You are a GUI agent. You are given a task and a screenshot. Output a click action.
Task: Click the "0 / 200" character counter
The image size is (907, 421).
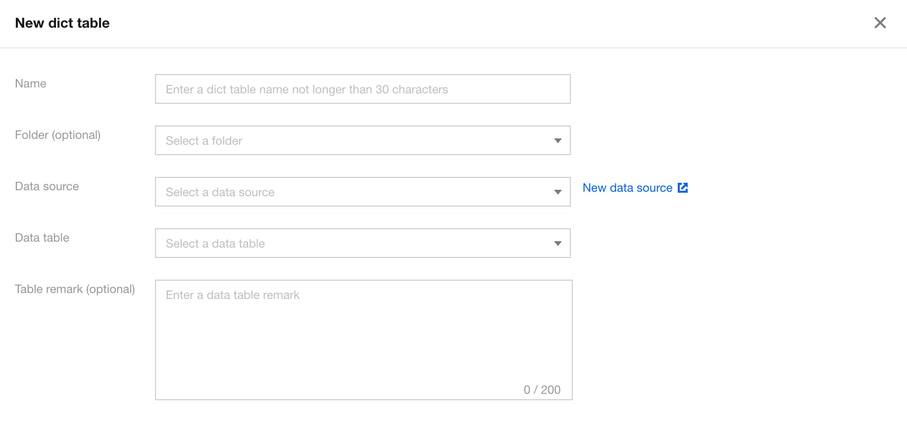point(542,390)
